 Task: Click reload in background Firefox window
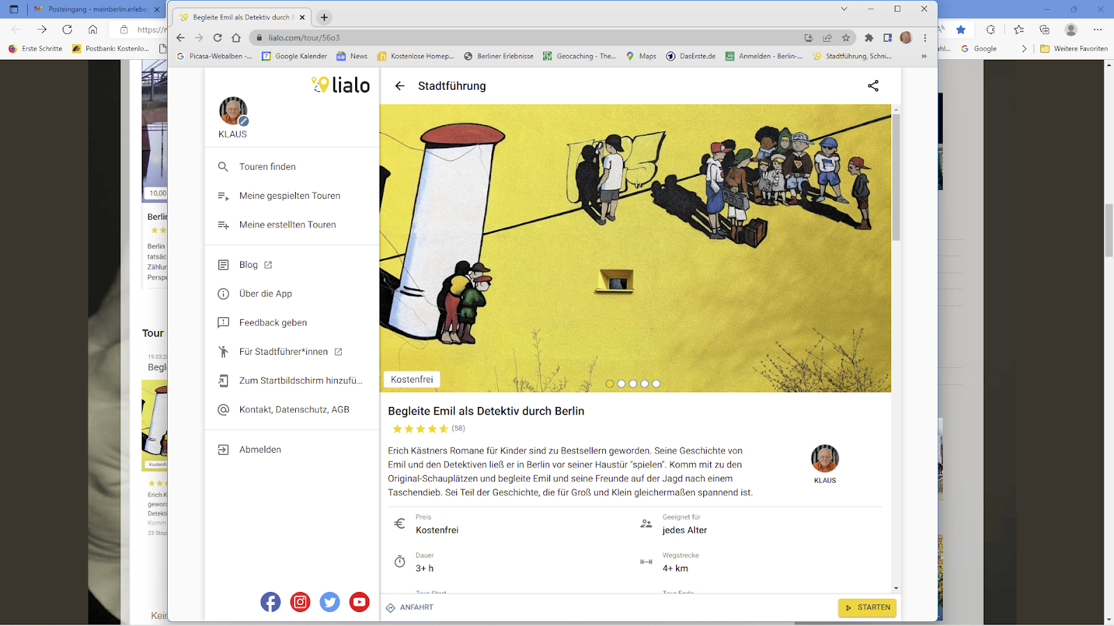67,29
